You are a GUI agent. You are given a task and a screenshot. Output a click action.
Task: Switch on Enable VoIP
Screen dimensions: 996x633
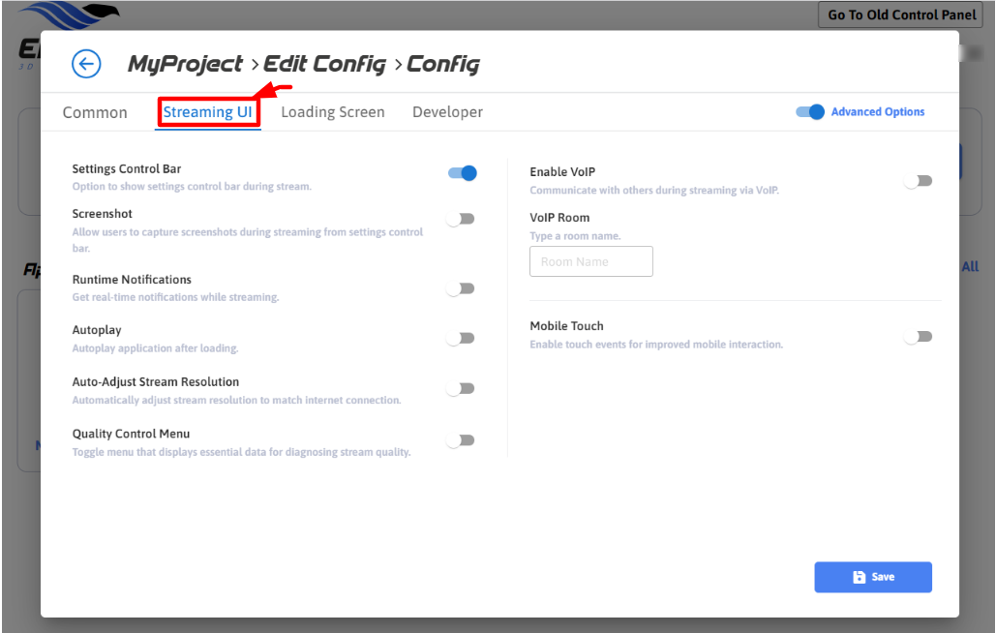pyautogui.click(x=918, y=181)
